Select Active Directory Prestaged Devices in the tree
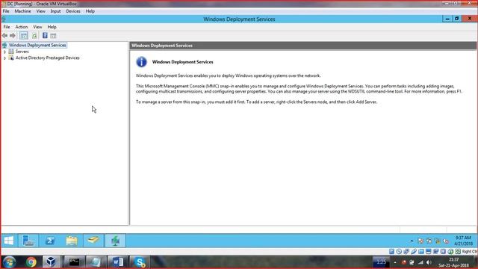The image size is (478, 269). coord(48,58)
